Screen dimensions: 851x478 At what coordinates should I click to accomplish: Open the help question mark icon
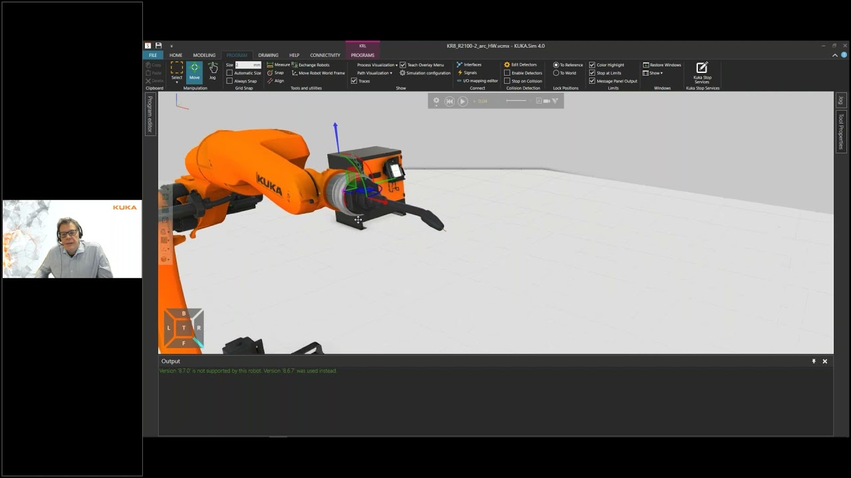click(845, 55)
